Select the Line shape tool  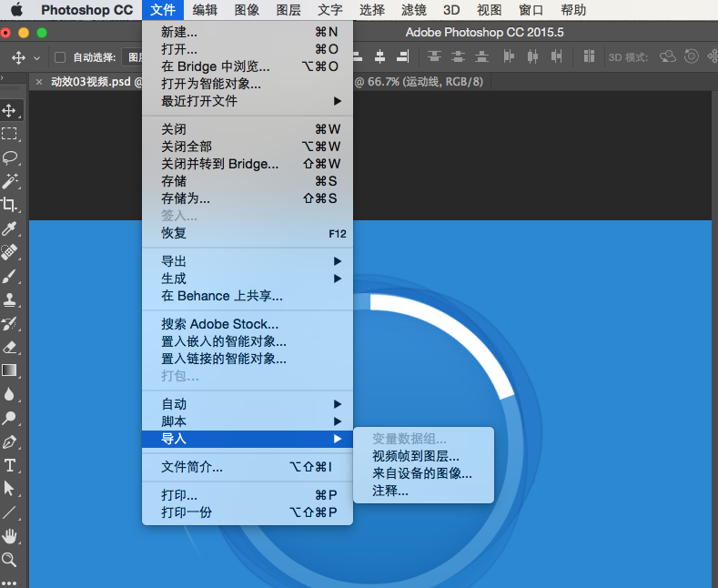[x=9, y=512]
